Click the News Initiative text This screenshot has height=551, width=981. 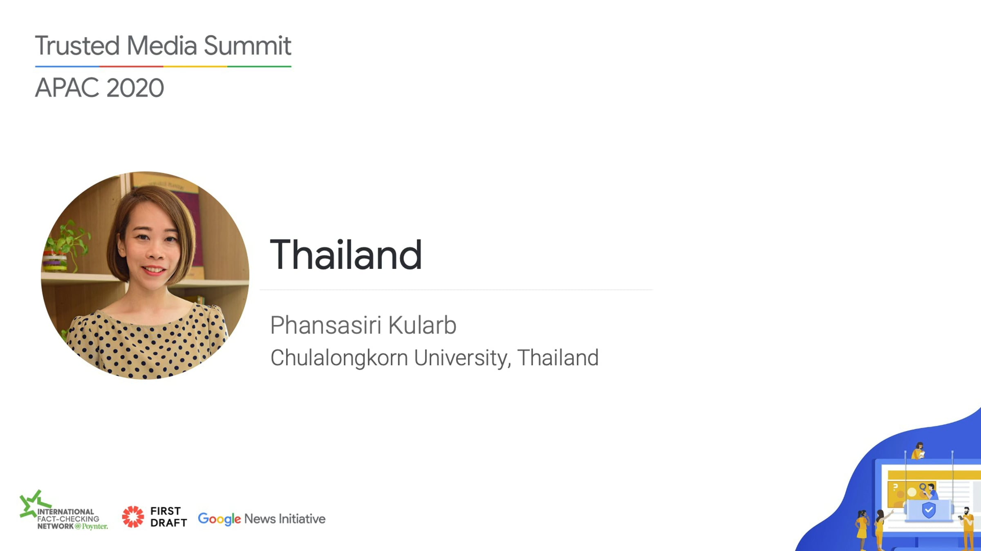pos(285,519)
